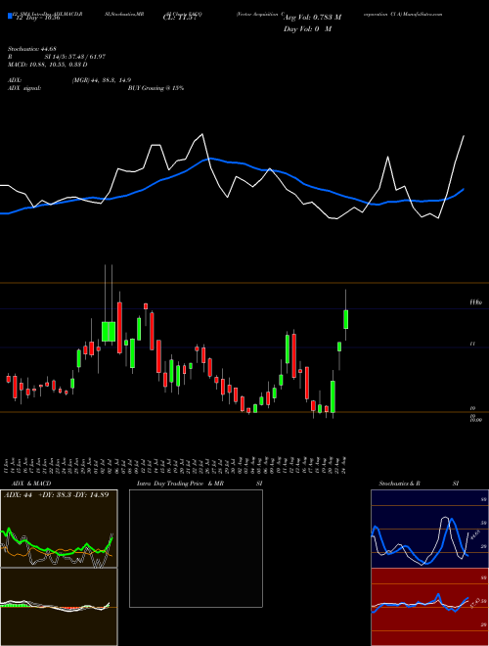Viewport: 489px width, 646px height.
Task: Click the upper orange resistance line
Action: 244,283
